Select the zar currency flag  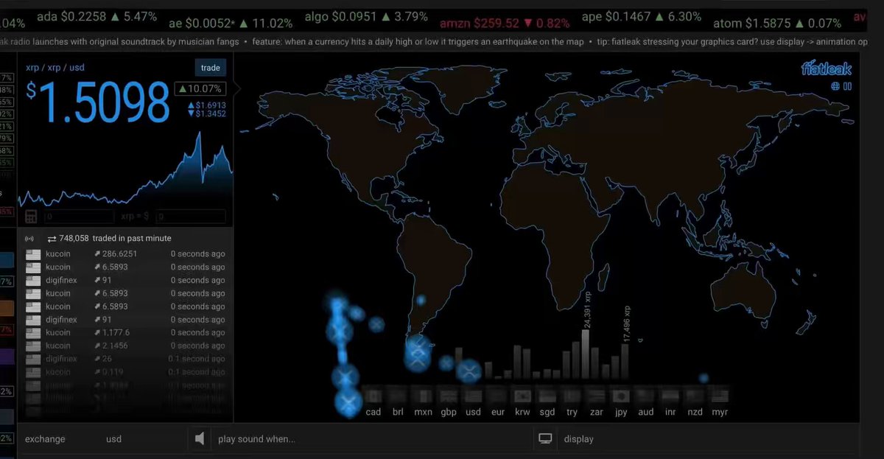(x=597, y=396)
